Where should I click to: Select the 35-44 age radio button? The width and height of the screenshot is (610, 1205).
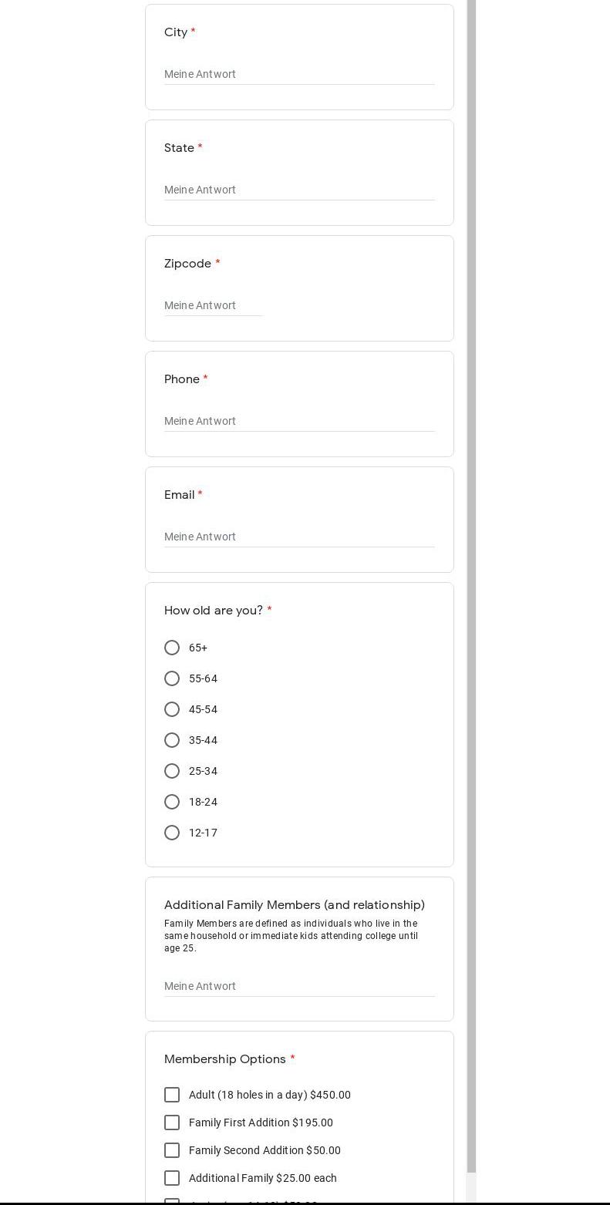point(172,740)
